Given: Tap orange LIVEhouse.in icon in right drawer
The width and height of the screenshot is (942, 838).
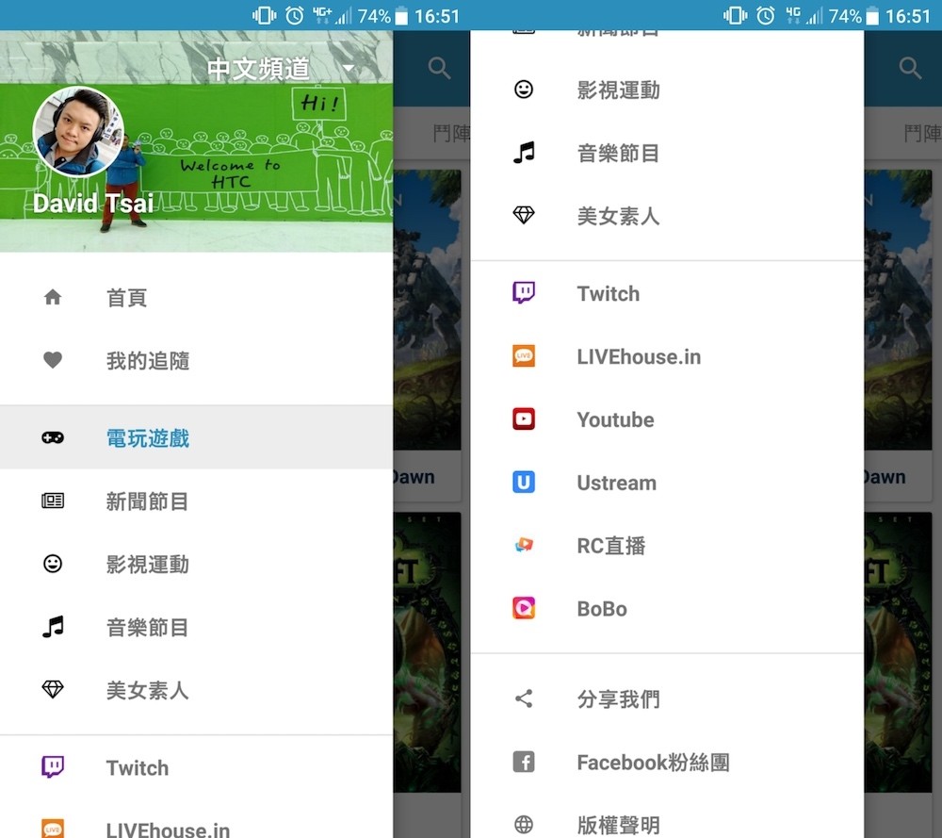Looking at the screenshot, I should coord(524,356).
